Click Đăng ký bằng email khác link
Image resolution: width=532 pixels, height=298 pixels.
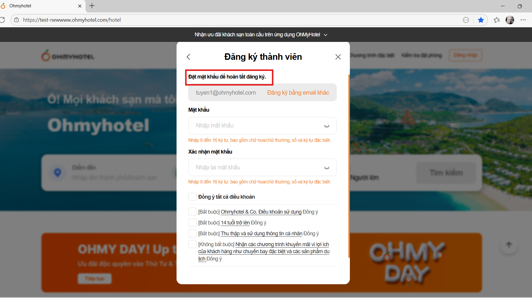(298, 93)
